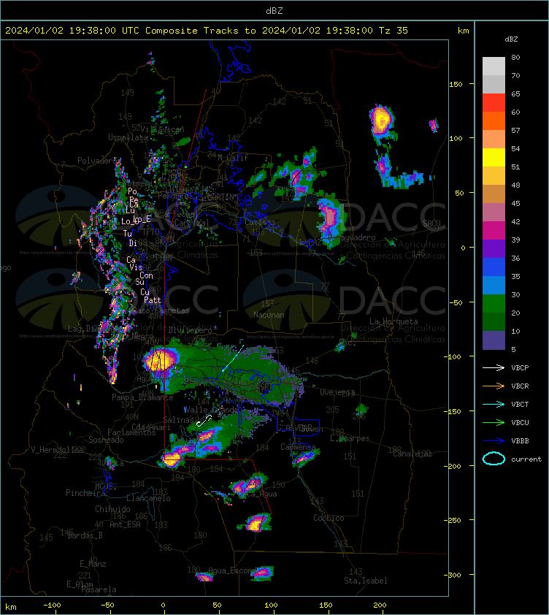The width and height of the screenshot is (549, 615).
Task: Click the Sta.Isabel map label
Action: coord(366,581)
